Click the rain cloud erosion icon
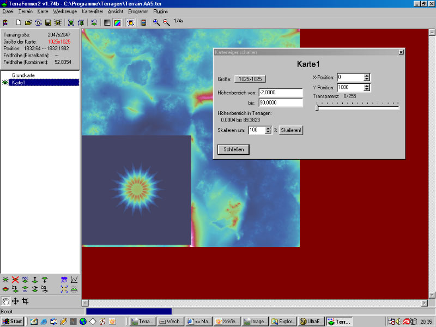Image resolution: width=436 pixels, height=327 pixels. coord(64,280)
